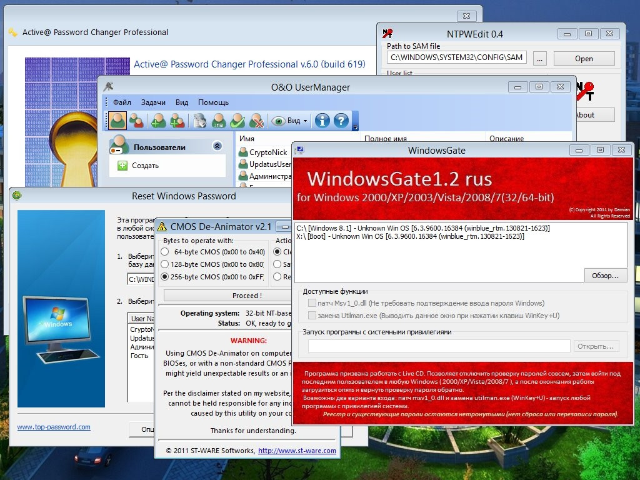Open the user properties key icon
Image resolution: width=640 pixels, height=480 pixels.
[199, 121]
